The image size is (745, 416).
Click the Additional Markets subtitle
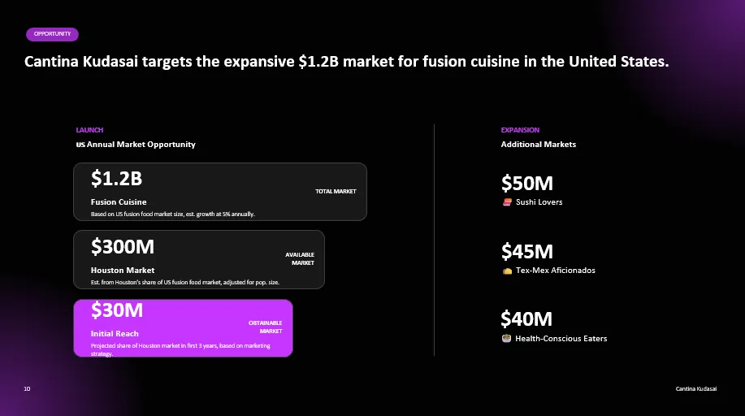pyautogui.click(x=539, y=145)
